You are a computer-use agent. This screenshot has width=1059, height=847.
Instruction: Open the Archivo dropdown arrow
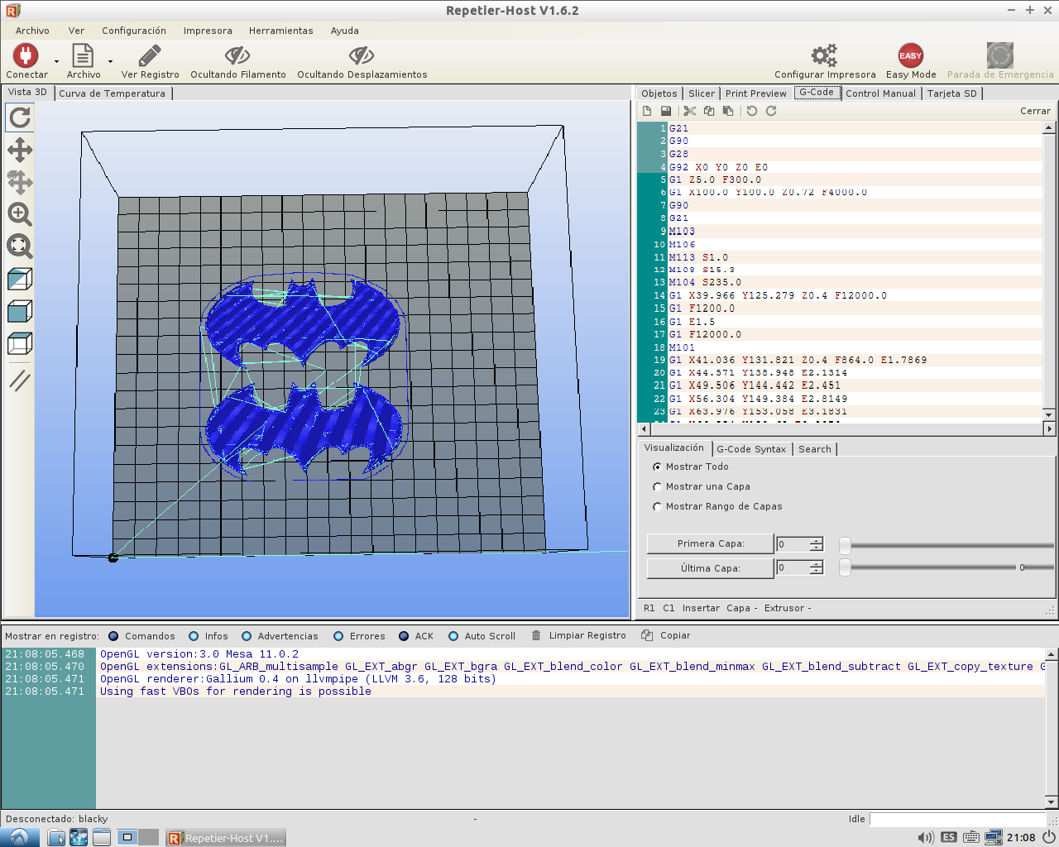coord(109,61)
